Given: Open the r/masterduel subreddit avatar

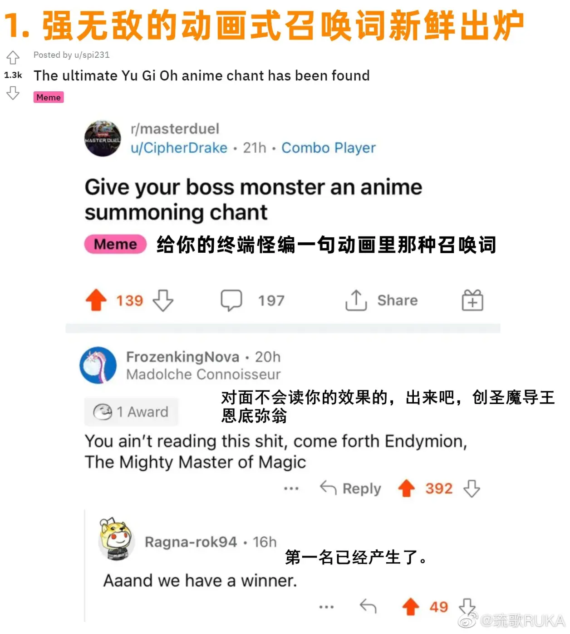Looking at the screenshot, I should coord(103,139).
